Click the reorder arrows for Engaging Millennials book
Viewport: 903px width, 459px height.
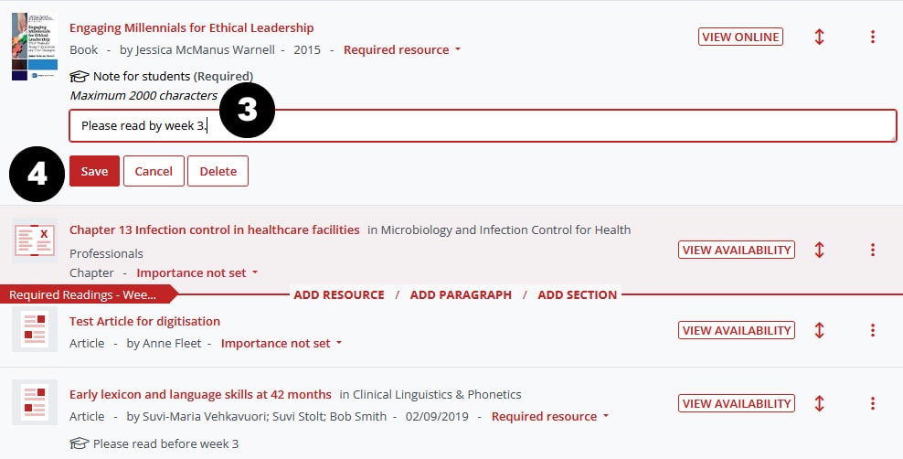pyautogui.click(x=819, y=37)
